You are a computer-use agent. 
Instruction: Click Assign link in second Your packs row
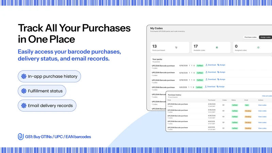pos(221,72)
